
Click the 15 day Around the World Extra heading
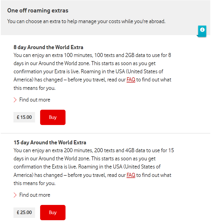(50, 143)
